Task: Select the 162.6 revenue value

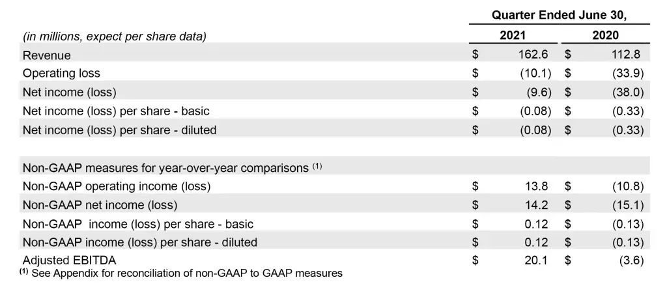Action: click(534, 55)
